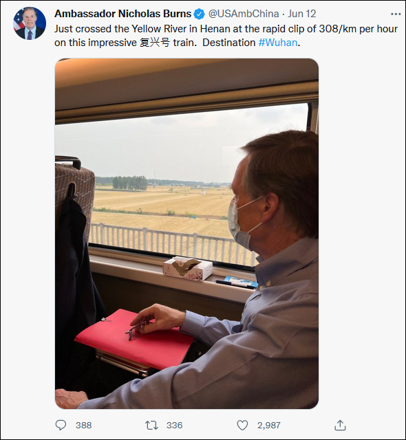The height and width of the screenshot is (440, 406).
Task: Open the train window photo
Action: pos(186,234)
